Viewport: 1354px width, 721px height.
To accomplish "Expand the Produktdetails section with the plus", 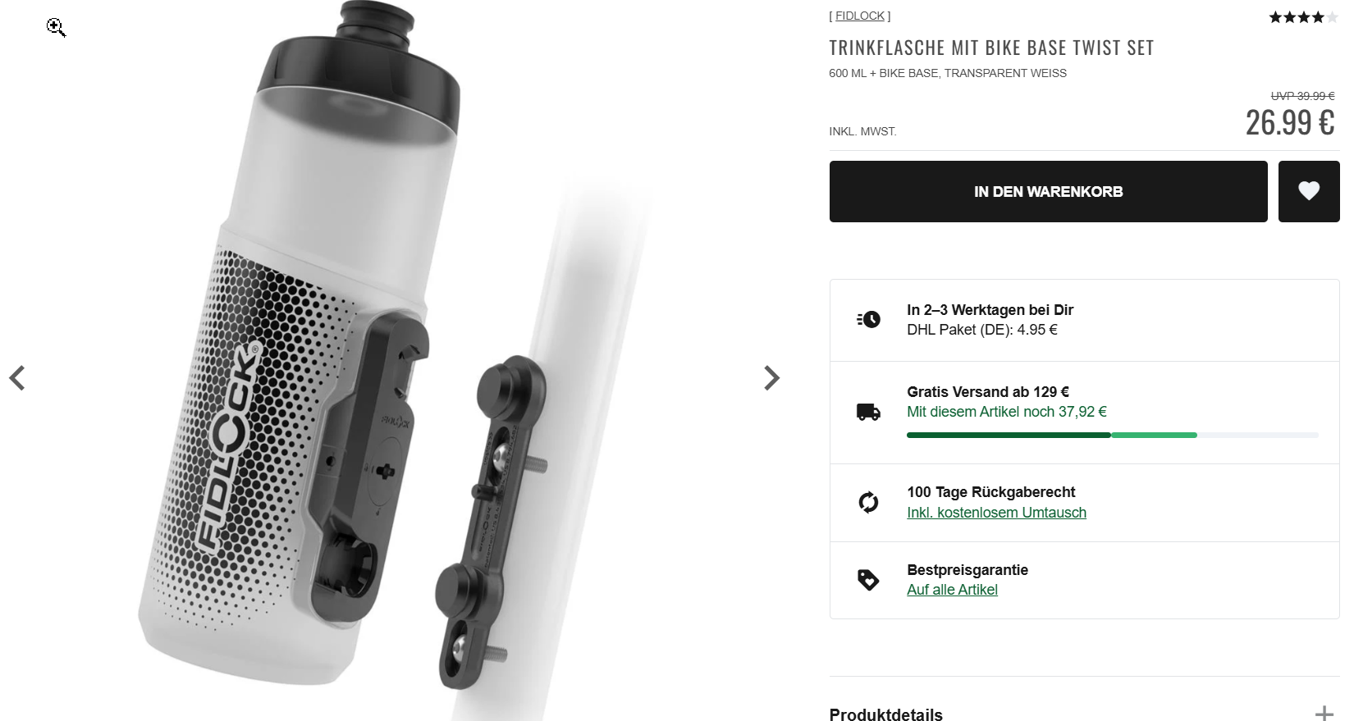I will (1324, 714).
